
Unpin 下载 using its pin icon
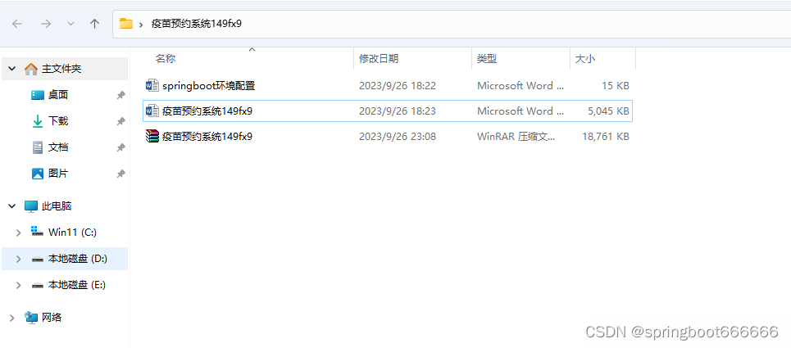tap(120, 121)
